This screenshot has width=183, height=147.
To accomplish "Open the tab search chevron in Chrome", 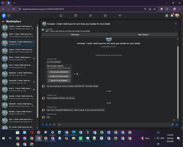I will tap(3, 3).
